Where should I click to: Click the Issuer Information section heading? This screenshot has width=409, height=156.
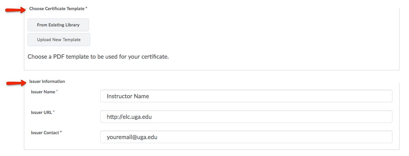point(47,81)
